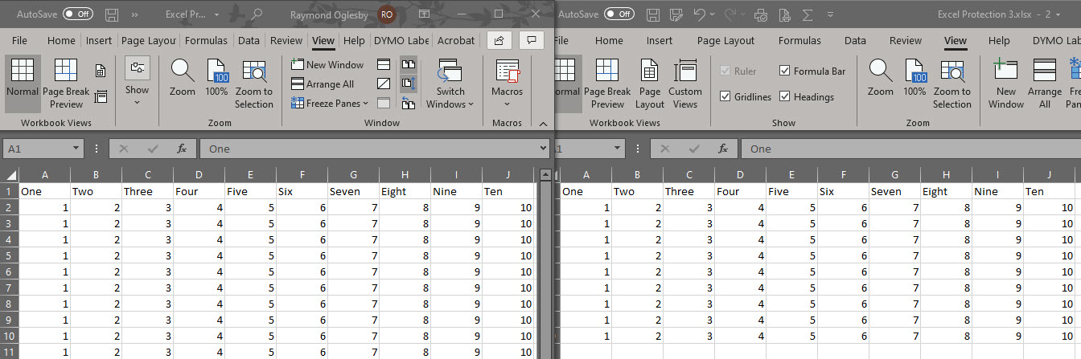Select Normal view in left window
The width and height of the screenshot is (1081, 359).
[x=22, y=84]
